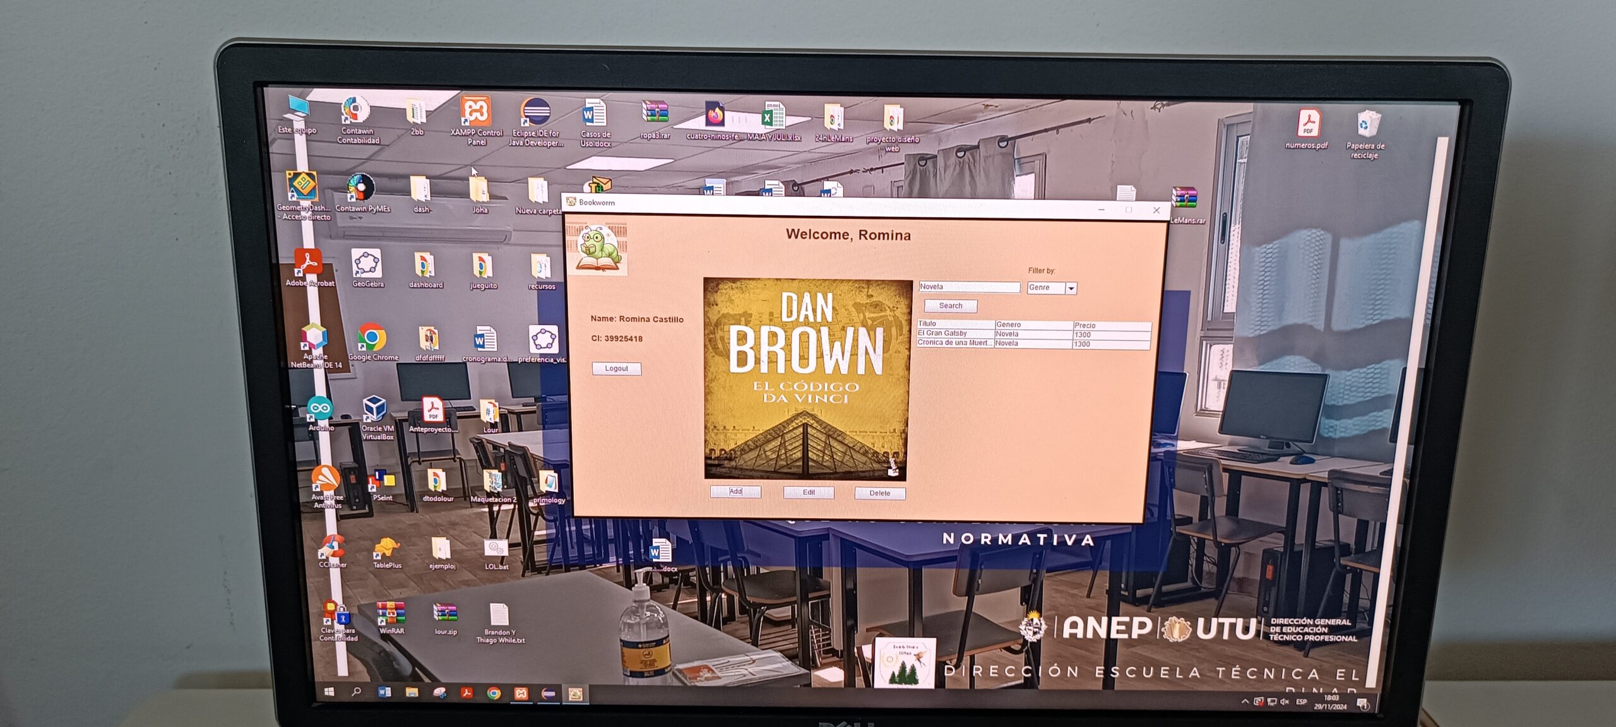Open Apache NetBeans IDE 14 shortcut
1616x727 pixels.
click(x=314, y=338)
